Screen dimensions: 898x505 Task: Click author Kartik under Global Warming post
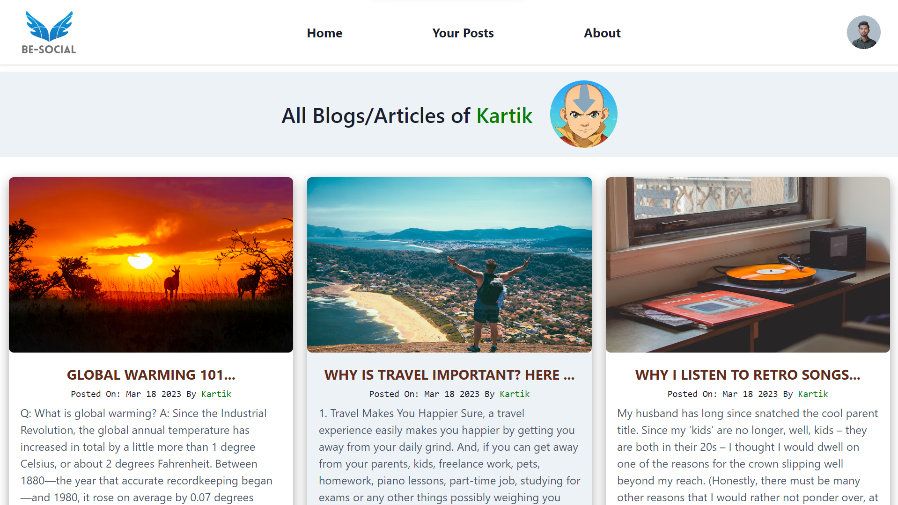[216, 394]
